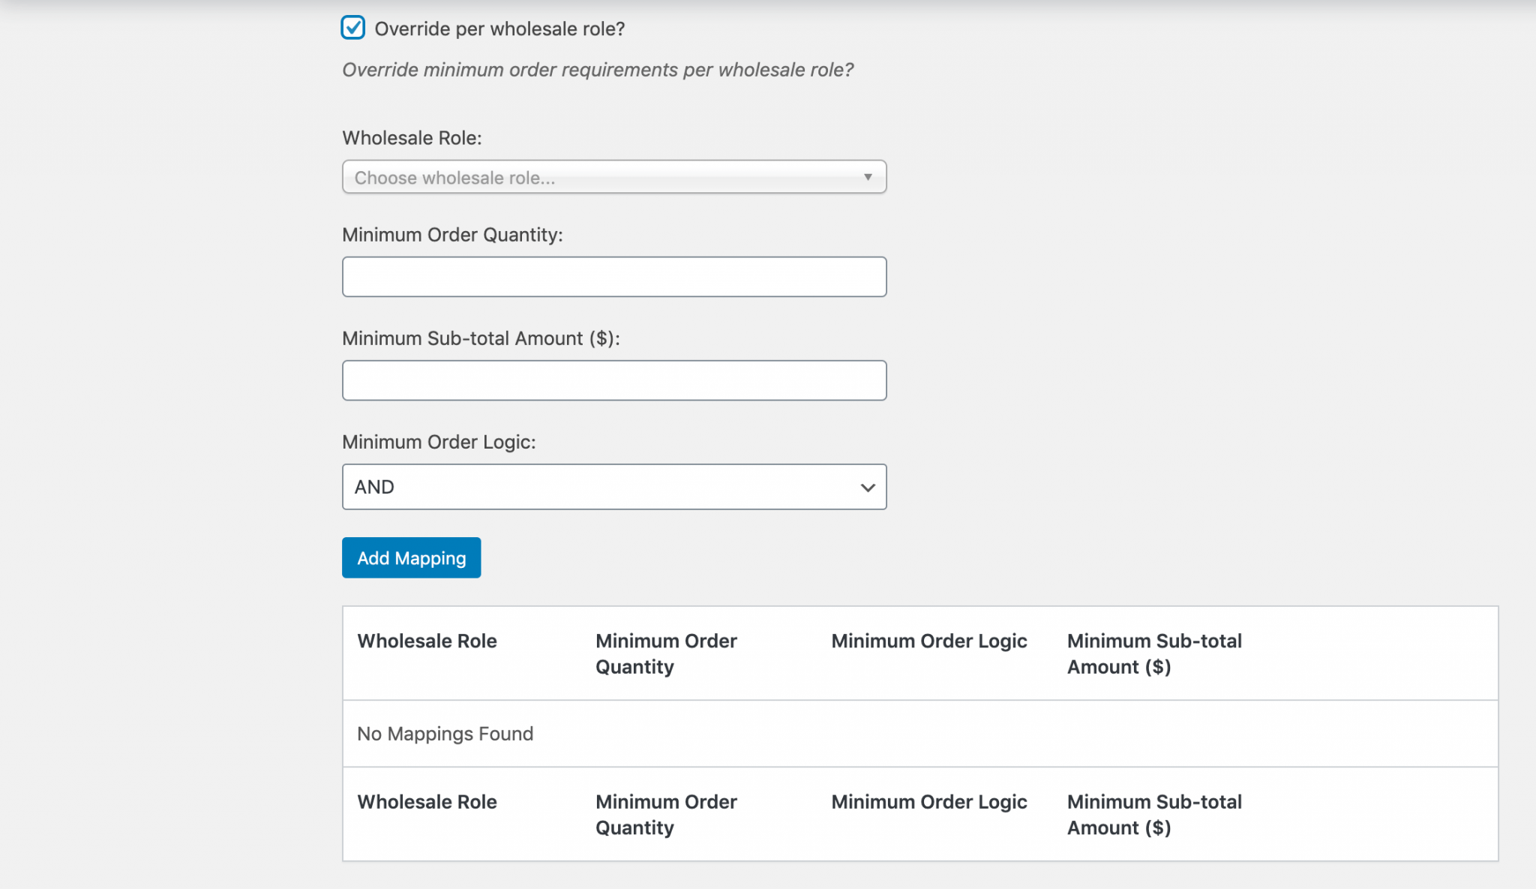
Task: Click the top Minimum Sub-total Amount column header
Action: pyautogui.click(x=1153, y=653)
